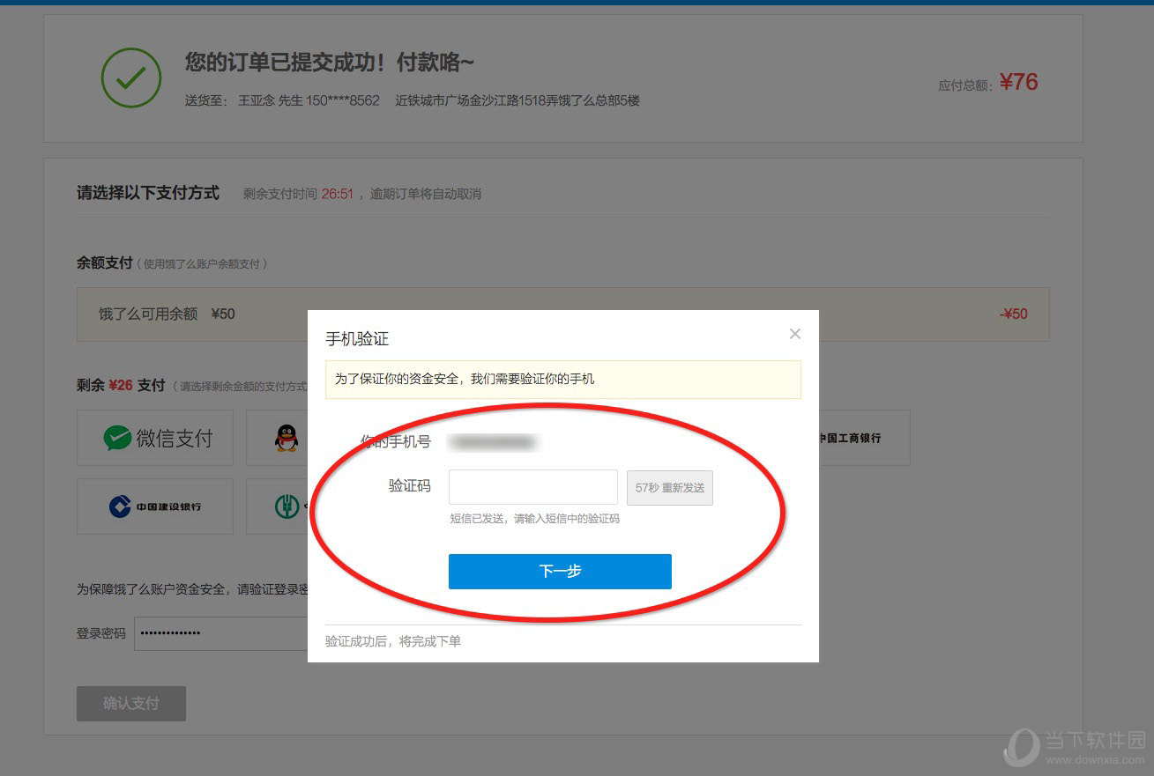Click the 登录密码 password field

[221, 633]
